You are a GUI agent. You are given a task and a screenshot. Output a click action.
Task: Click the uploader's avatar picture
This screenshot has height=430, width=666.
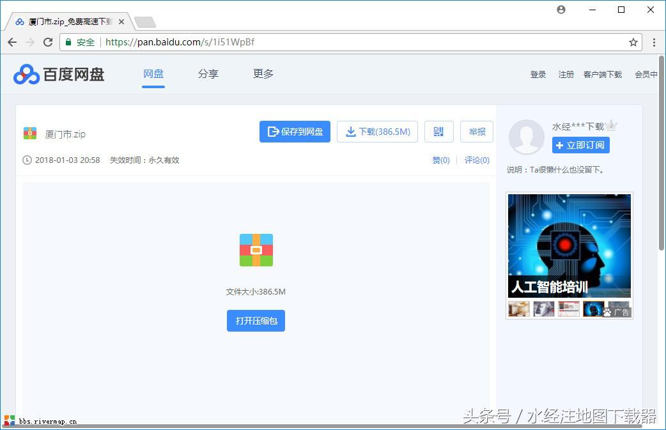click(x=526, y=137)
